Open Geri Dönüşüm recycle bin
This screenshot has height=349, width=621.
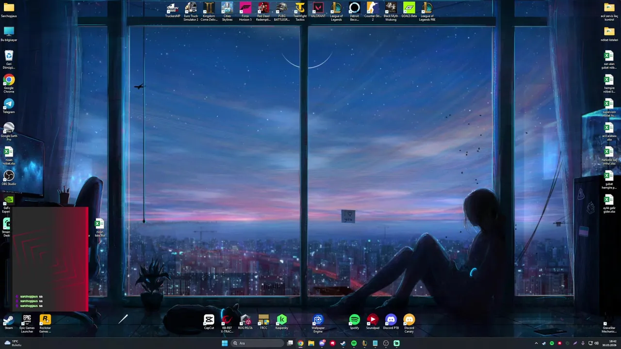9,60
